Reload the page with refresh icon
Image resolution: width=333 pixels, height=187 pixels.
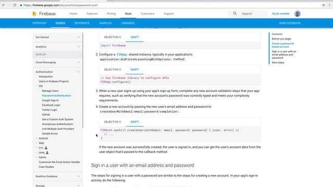(x=15, y=5)
